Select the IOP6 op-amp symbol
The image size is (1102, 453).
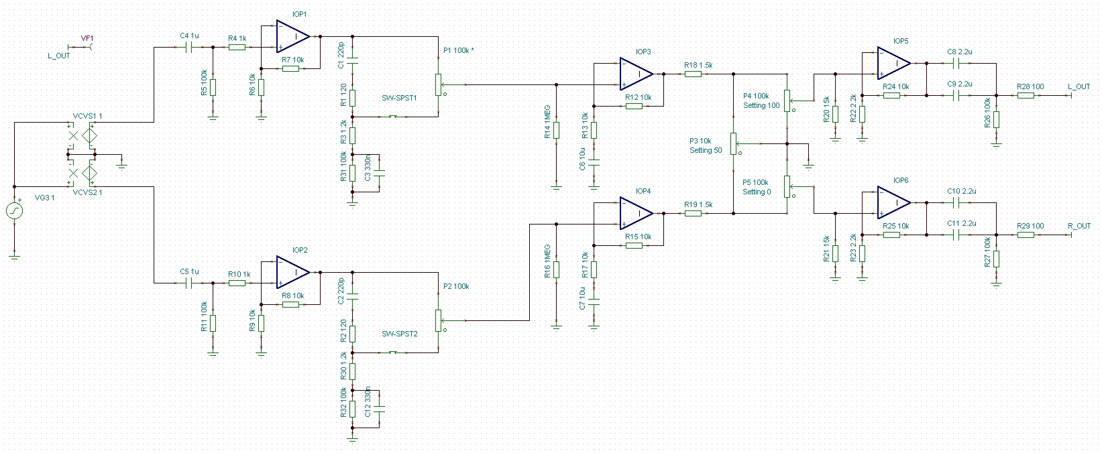tap(894, 202)
